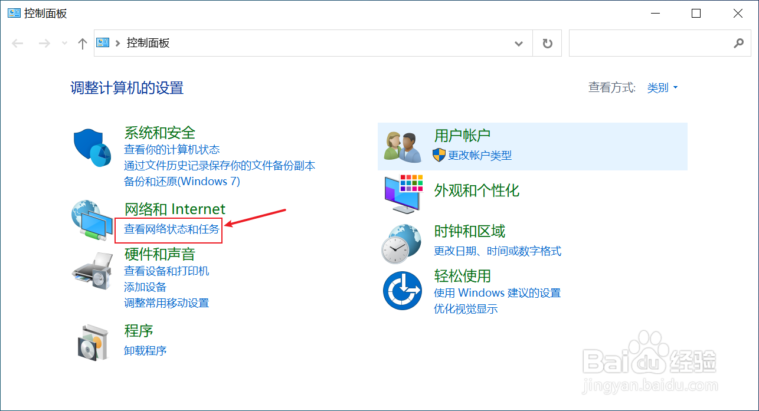Click the search magnifier icon
Image resolution: width=759 pixels, height=411 pixels.
point(739,42)
